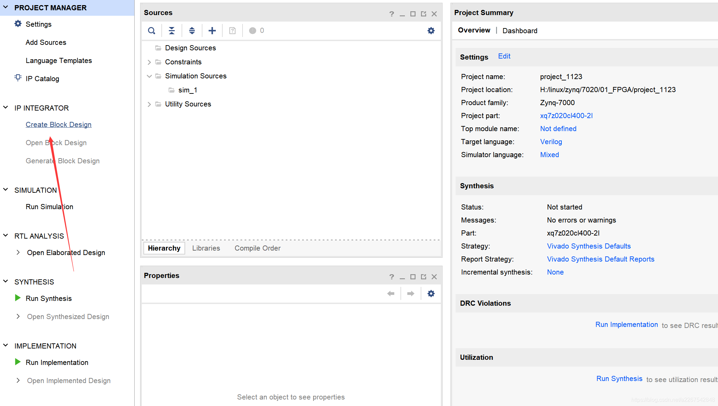The height and width of the screenshot is (406, 718).
Task: Click the Create Block Design link
Action: point(59,125)
